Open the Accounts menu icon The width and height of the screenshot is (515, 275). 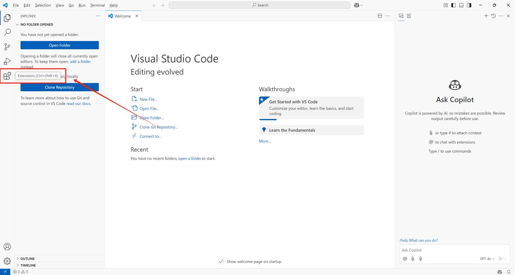coord(7,247)
